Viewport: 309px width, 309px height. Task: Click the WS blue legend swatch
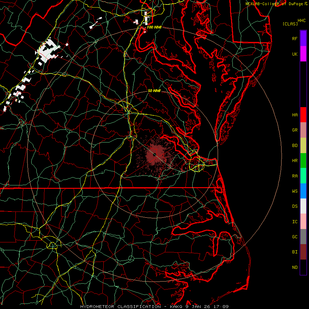click(x=303, y=191)
